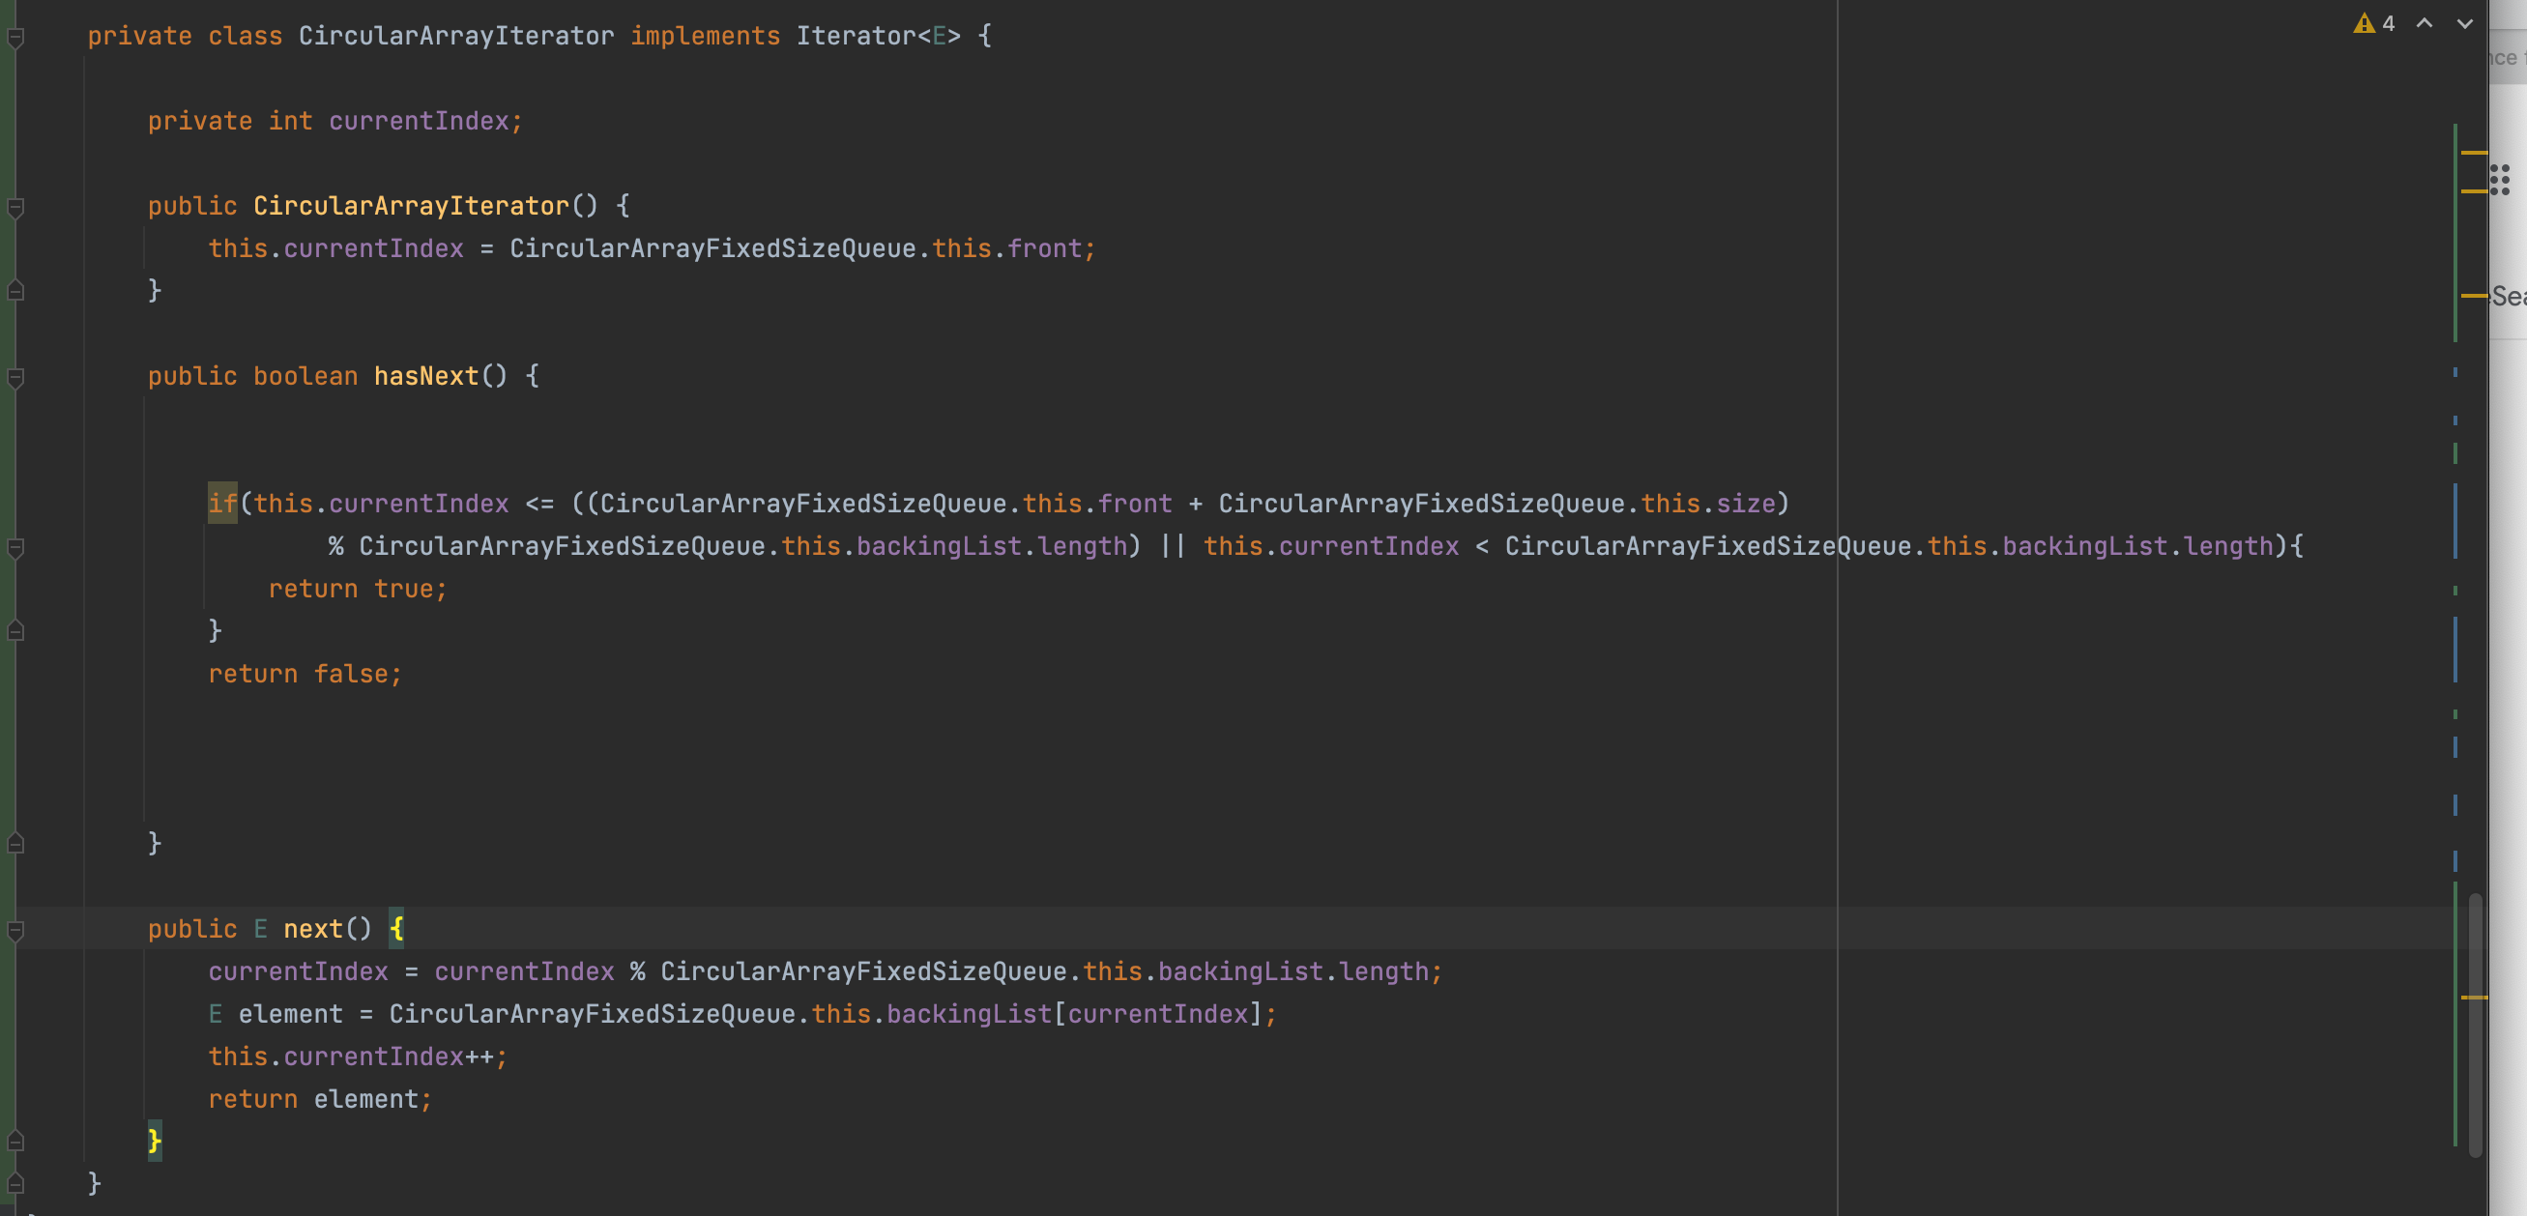This screenshot has height=1216, width=2527.
Task: Click the highlighted yellow closing brace of next()
Action: (x=154, y=1141)
